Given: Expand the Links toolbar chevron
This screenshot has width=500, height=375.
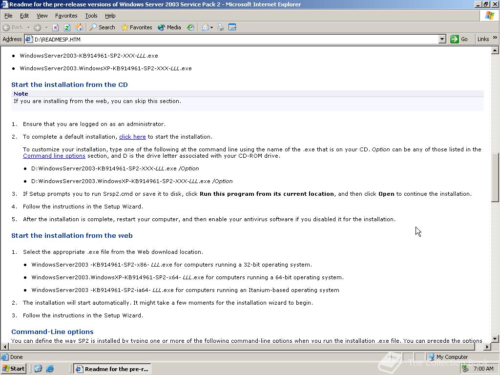Looking at the screenshot, I should pos(495,38).
